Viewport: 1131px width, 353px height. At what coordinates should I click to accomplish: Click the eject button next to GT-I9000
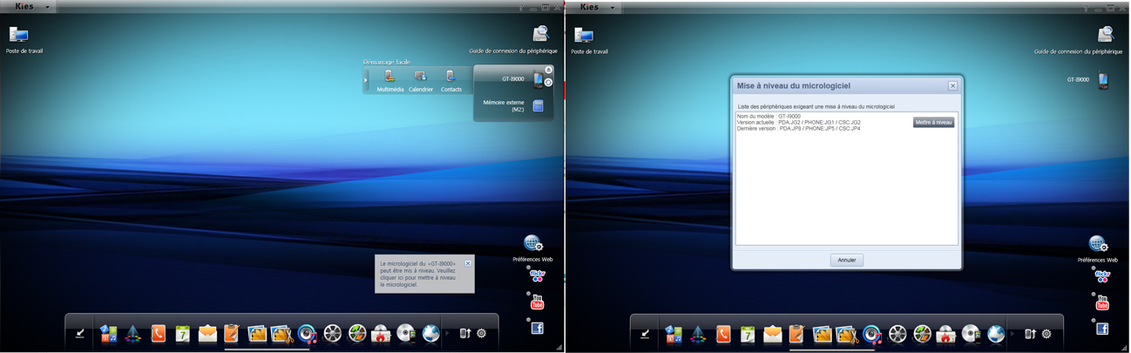pyautogui.click(x=549, y=70)
